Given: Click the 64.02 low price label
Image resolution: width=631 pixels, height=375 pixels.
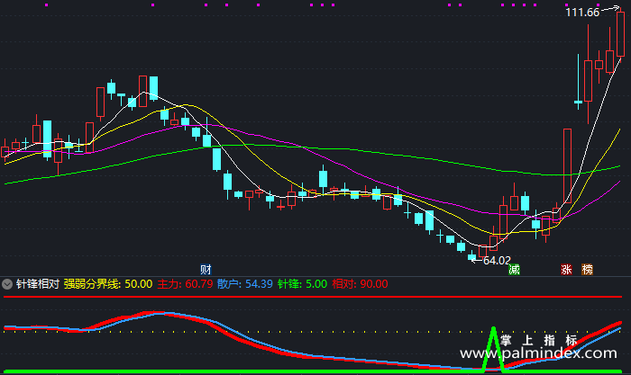Looking at the screenshot, I should [x=497, y=261].
